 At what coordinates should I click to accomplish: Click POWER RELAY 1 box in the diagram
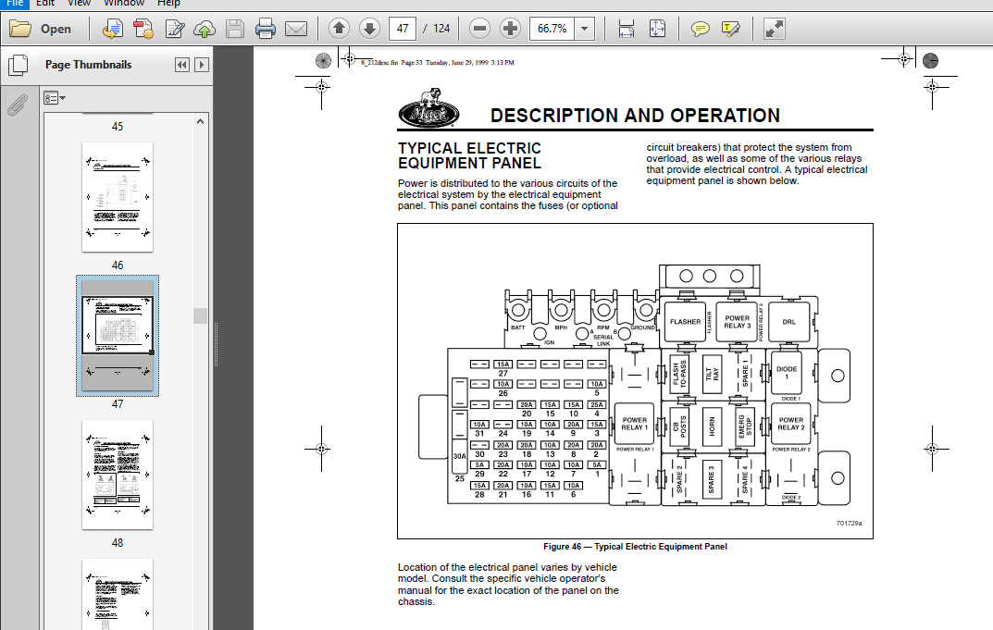pyautogui.click(x=635, y=424)
